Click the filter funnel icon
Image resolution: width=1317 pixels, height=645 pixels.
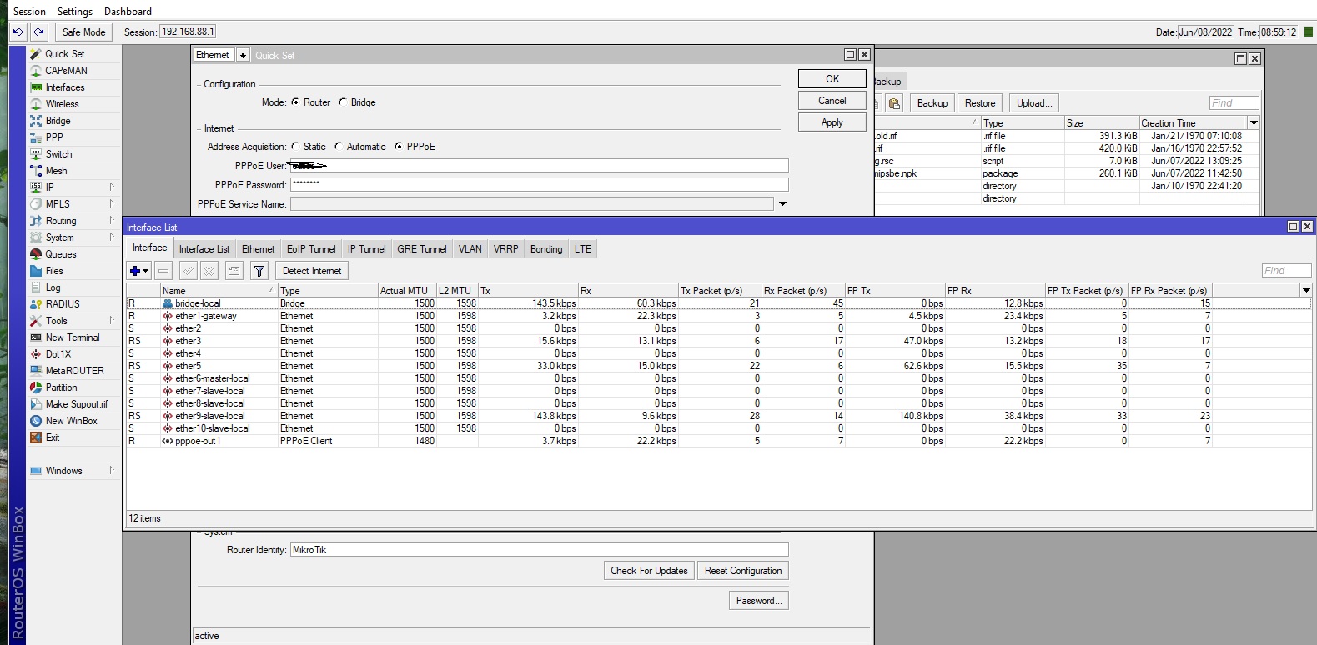pos(259,271)
